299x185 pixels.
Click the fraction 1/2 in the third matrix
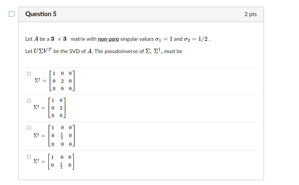(x=62, y=135)
